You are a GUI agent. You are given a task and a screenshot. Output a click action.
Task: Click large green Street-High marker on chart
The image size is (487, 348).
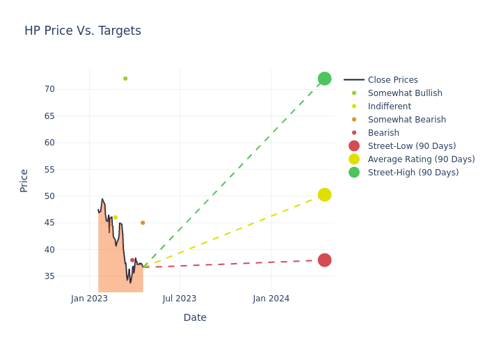324,79
